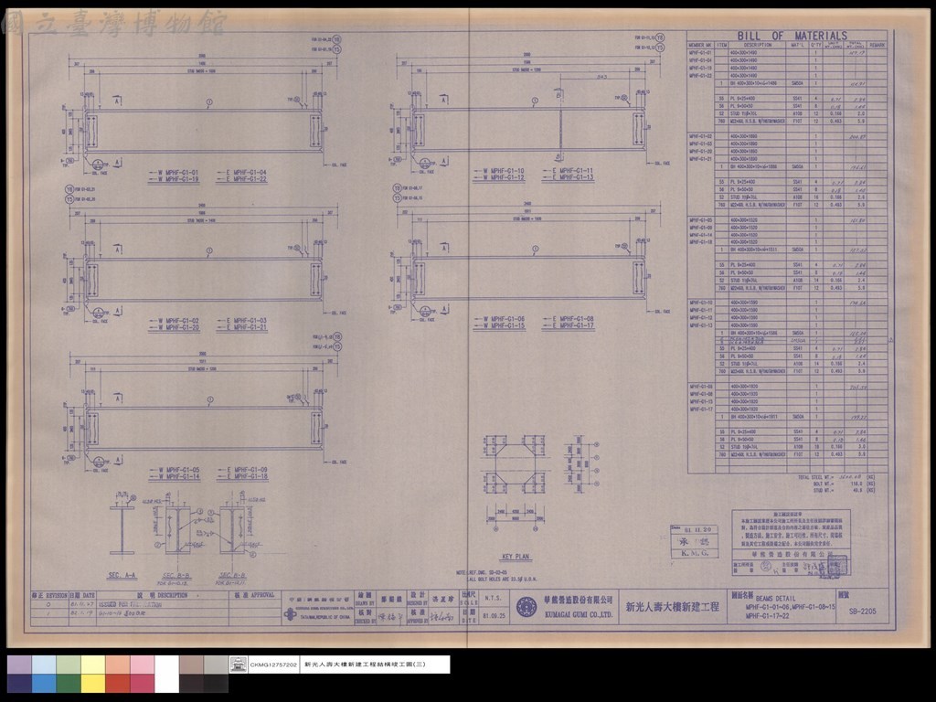
Task: Click the Y8 grid circle above top-left beam
Action: point(336,39)
